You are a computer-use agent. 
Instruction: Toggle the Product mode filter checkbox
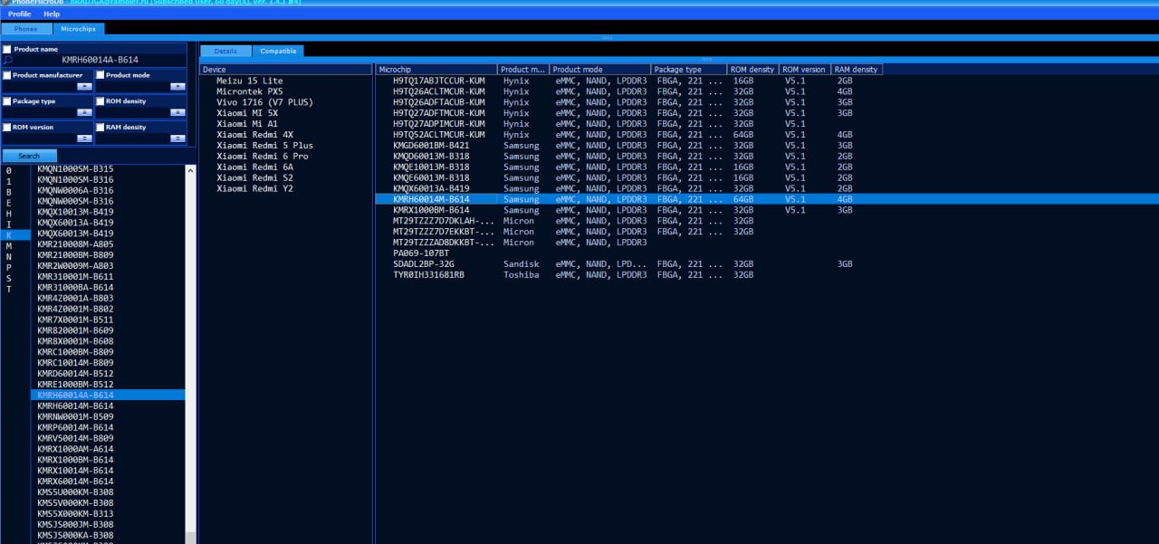pos(101,75)
